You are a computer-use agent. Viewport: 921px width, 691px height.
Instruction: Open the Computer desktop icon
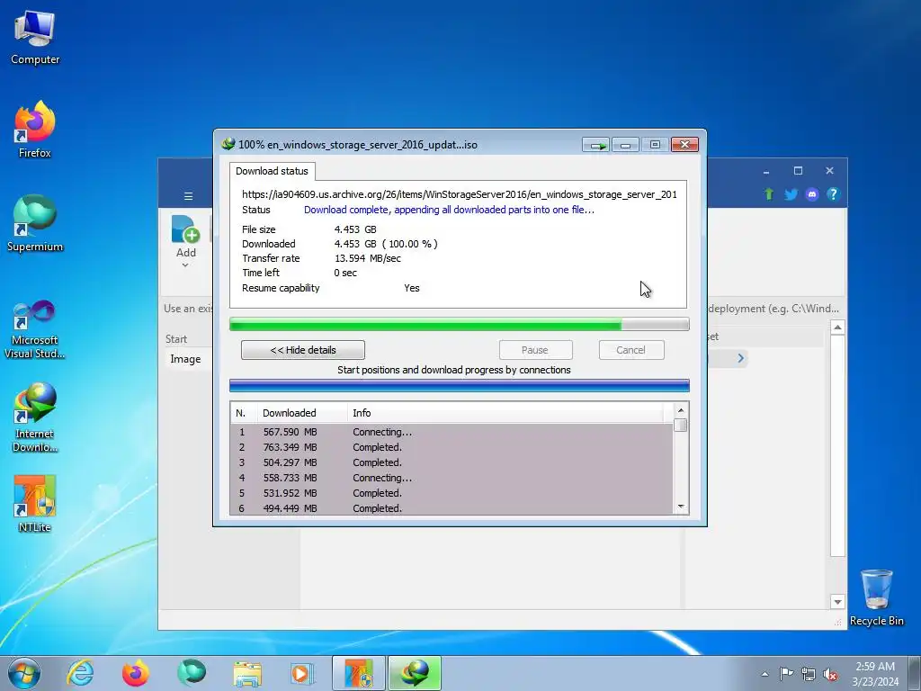tap(35, 38)
